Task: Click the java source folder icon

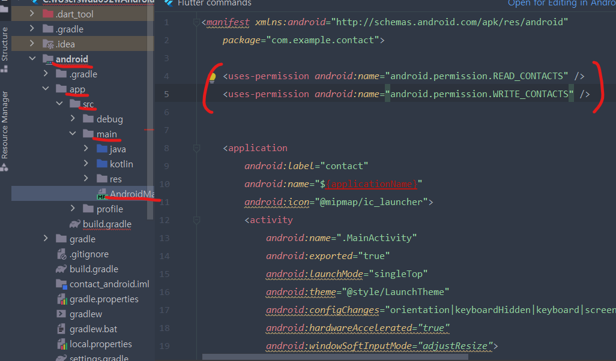Action: 102,148
